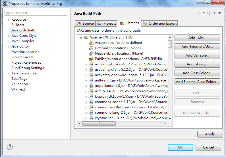Expand the Java Compiler preferences node
This screenshot has height=157, width=226.
click(8, 41)
